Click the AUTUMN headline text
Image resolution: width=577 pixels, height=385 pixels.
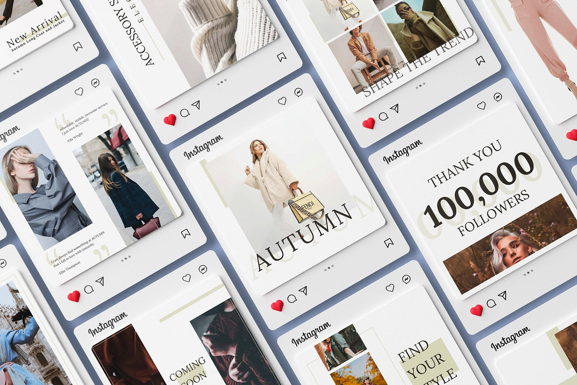pyautogui.click(x=304, y=237)
